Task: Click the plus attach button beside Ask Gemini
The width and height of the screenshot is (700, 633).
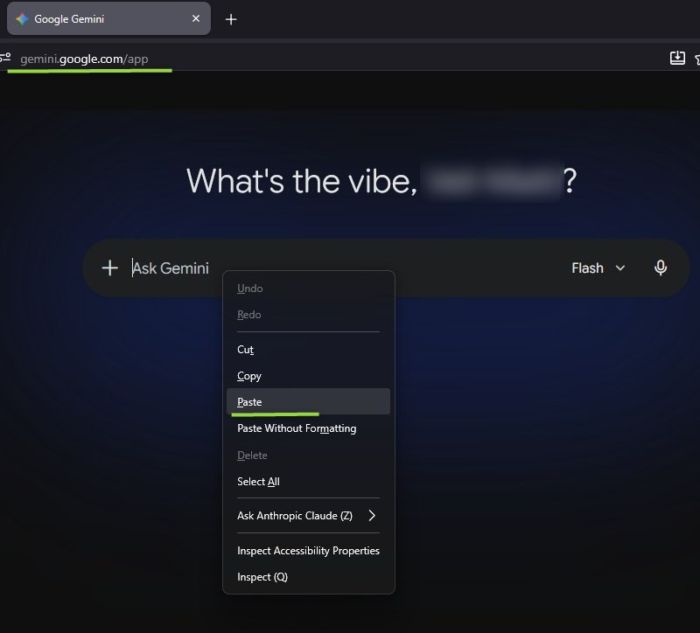Action: [x=110, y=268]
